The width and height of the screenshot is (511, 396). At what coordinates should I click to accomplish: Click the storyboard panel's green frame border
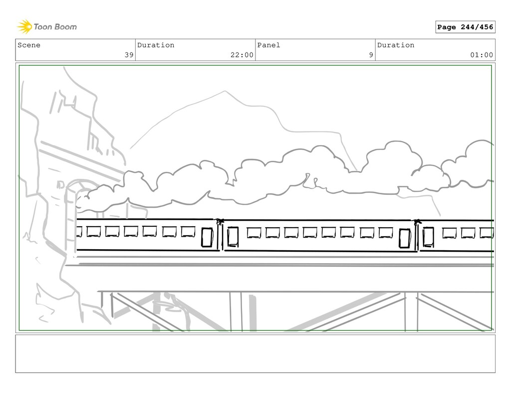[x=255, y=65]
